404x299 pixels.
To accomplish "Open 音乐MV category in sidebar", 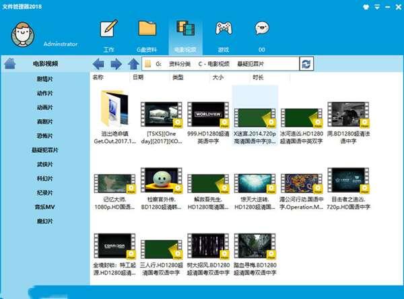I will (x=46, y=207).
